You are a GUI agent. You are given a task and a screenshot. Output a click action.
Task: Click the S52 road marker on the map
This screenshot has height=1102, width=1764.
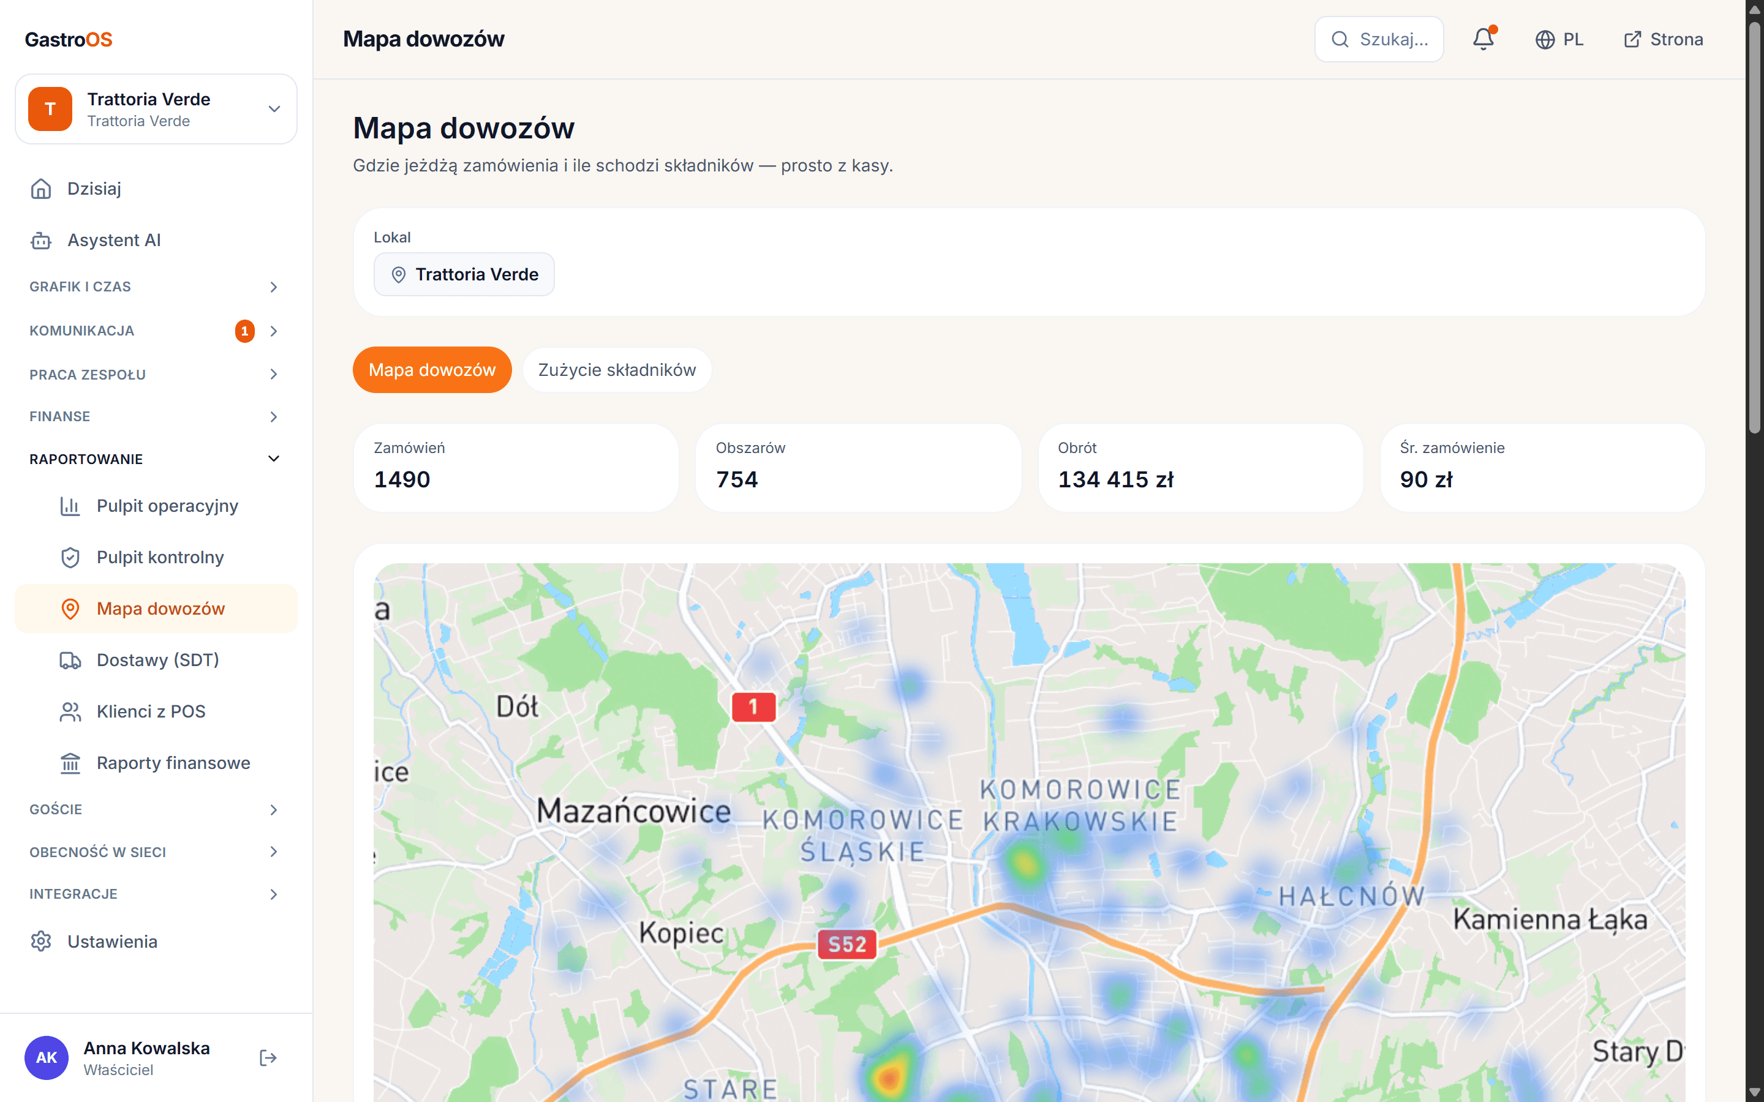847,945
